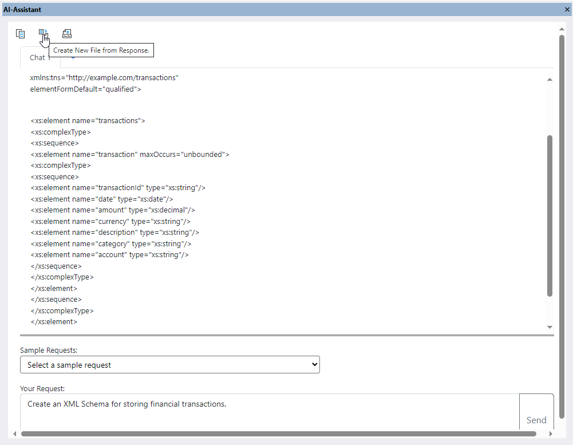Click the copy response to clipboard icon
Image resolution: width=573 pixels, height=445 pixels.
tap(20, 33)
